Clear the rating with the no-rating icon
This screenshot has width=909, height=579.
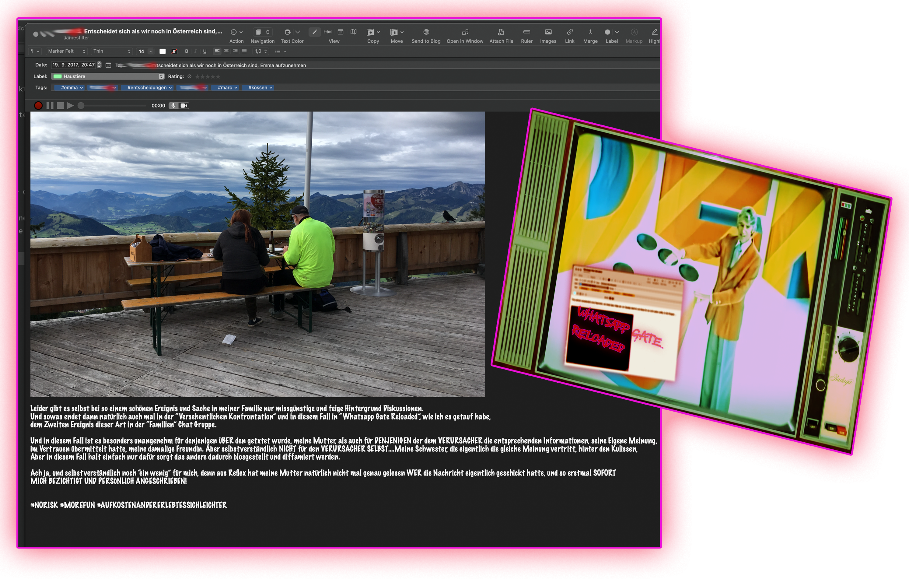190,76
